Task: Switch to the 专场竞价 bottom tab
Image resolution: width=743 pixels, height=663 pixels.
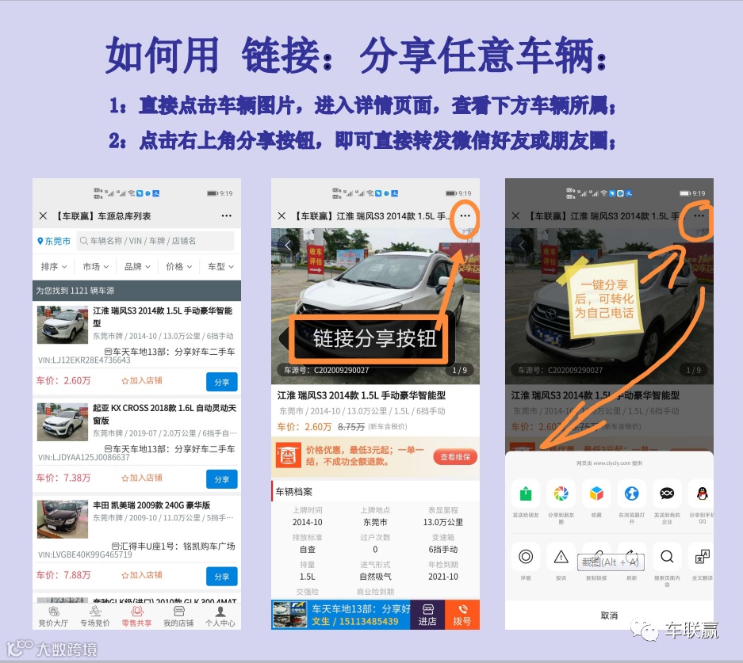Action: click(95, 616)
